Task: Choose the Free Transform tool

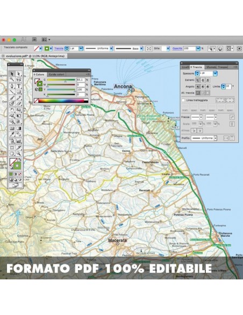Action: (x=19, y=116)
